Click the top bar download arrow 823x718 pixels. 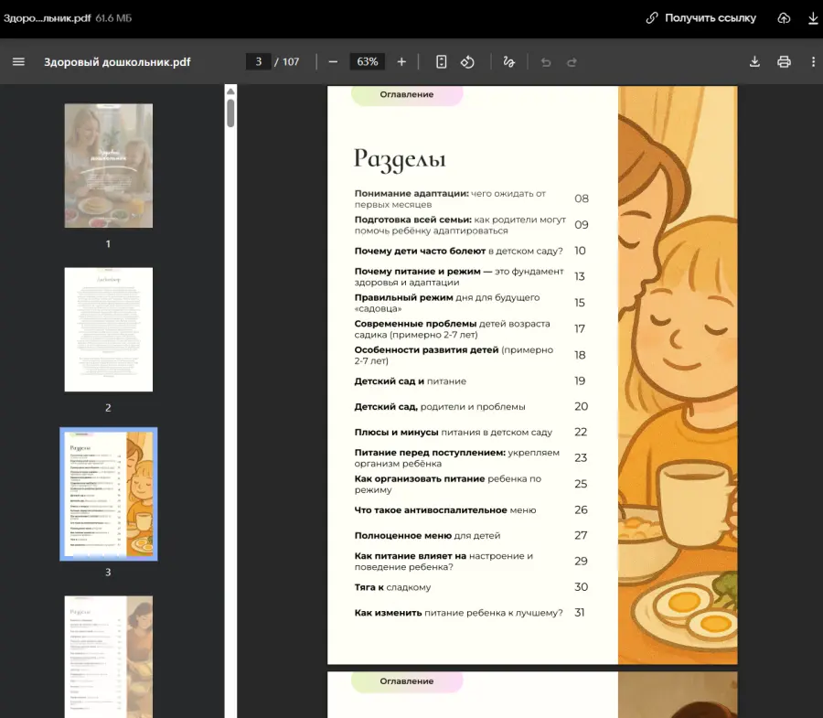coord(813,18)
